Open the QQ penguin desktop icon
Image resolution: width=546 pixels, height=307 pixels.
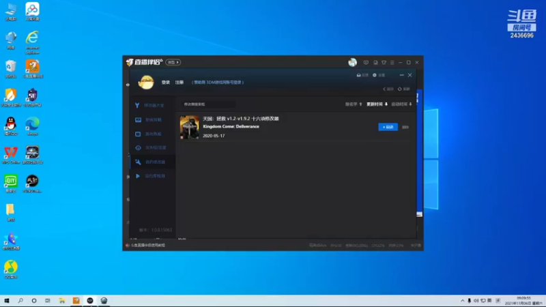pos(11,126)
